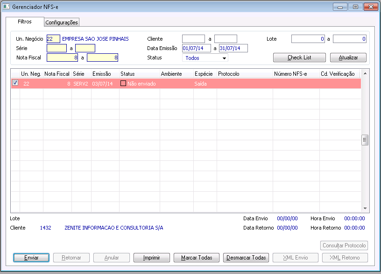Click the Nota Fiscal column header
Viewport: 381px width, 274px height.
coord(57,74)
